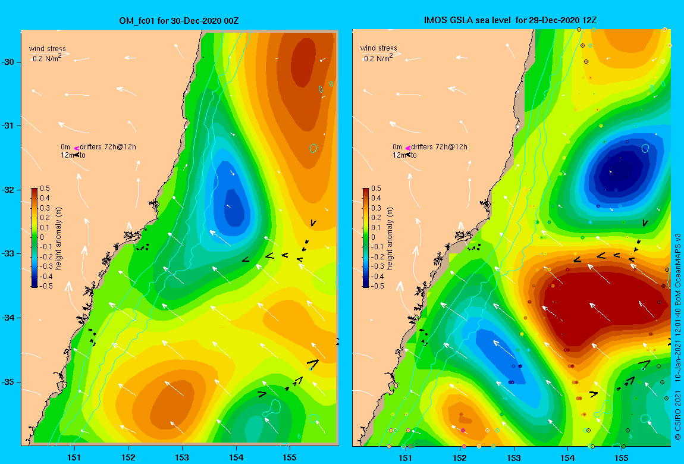Click the magenta 0m drifter arrow in left legend
Image resolution: width=684 pixels, height=464 pixels.
[76, 148]
